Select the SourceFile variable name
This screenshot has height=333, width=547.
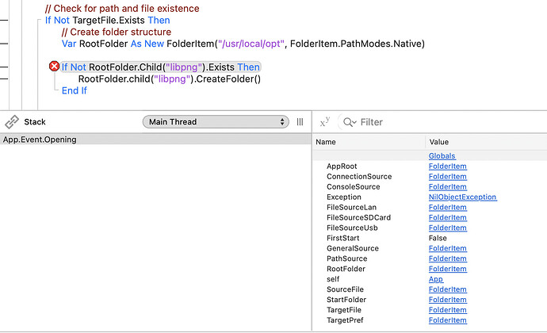coord(345,289)
